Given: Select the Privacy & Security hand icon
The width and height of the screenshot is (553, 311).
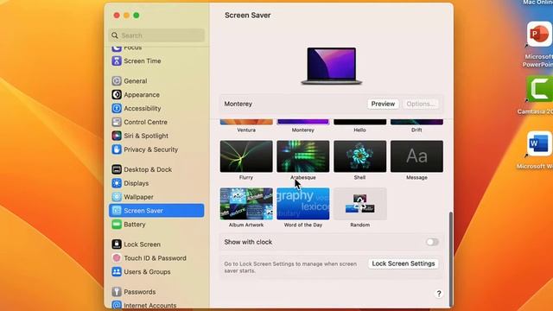Looking at the screenshot, I should click(117, 149).
